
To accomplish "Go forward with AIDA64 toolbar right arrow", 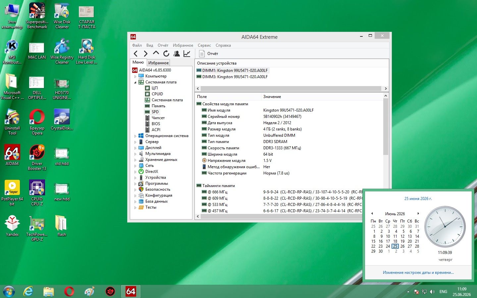I will 145,54.
